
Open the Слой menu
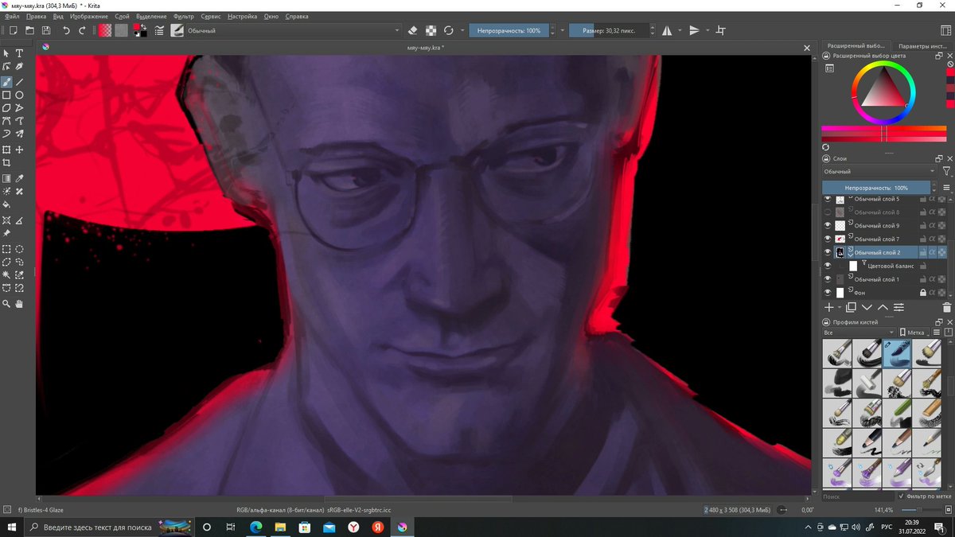tap(122, 16)
